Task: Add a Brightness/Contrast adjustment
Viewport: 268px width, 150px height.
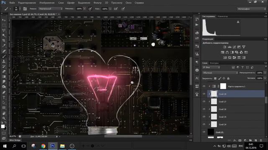Action: tap(225, 47)
